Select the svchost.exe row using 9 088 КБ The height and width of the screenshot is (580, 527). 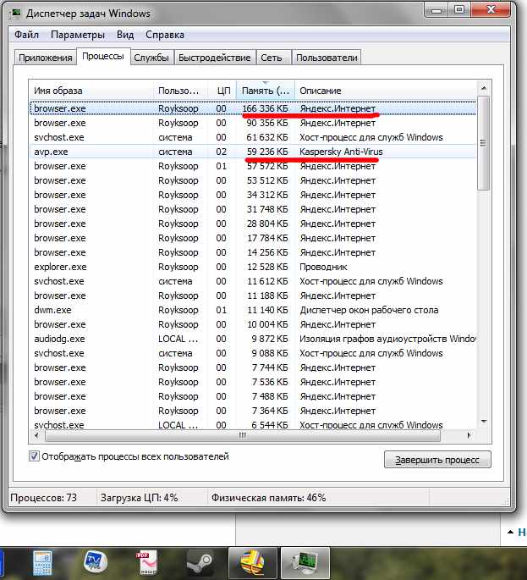[x=253, y=354]
